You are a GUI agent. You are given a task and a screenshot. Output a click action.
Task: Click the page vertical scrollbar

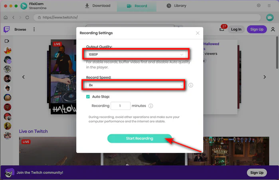click(277, 52)
